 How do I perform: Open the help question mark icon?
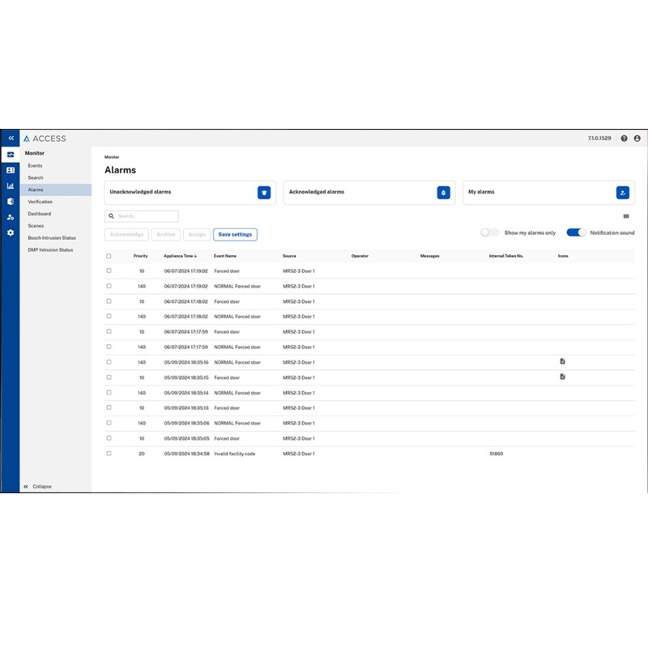point(624,139)
